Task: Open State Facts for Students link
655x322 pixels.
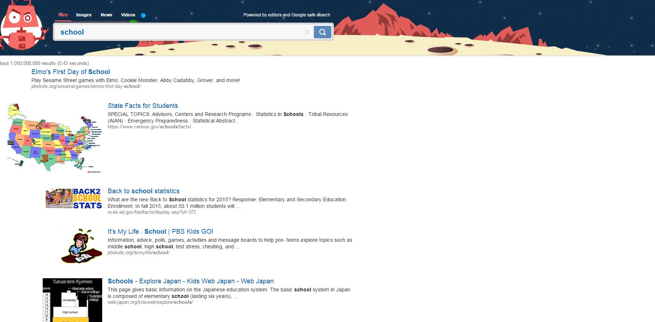Action: (x=143, y=106)
